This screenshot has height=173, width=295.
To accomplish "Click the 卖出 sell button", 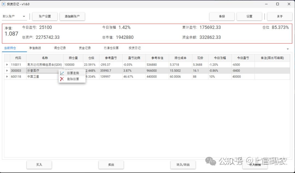I will 111,165.
